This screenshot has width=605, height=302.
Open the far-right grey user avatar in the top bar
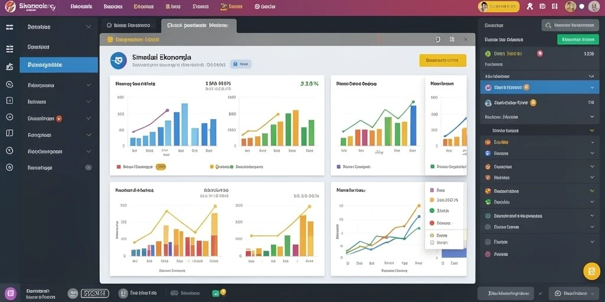coord(594,6)
